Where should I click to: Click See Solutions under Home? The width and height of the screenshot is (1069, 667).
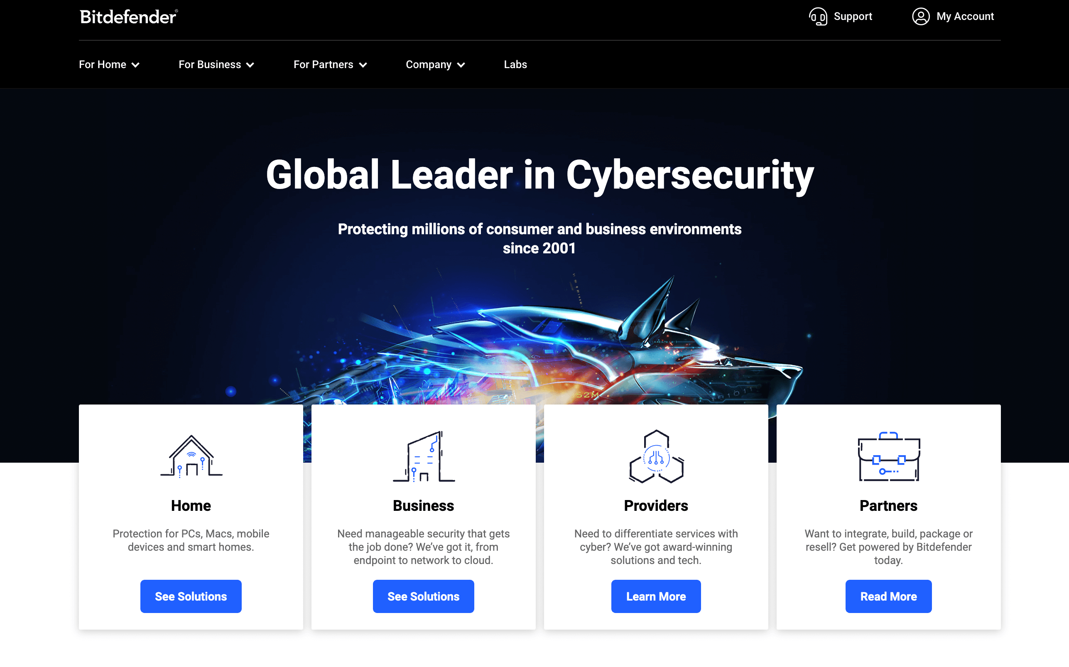191,596
